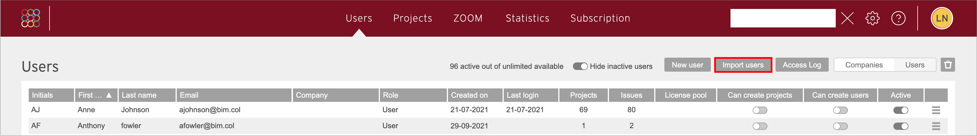This screenshot has height=136, width=977.
Task: Open row menu for Anne Johnson
Action: [936, 110]
